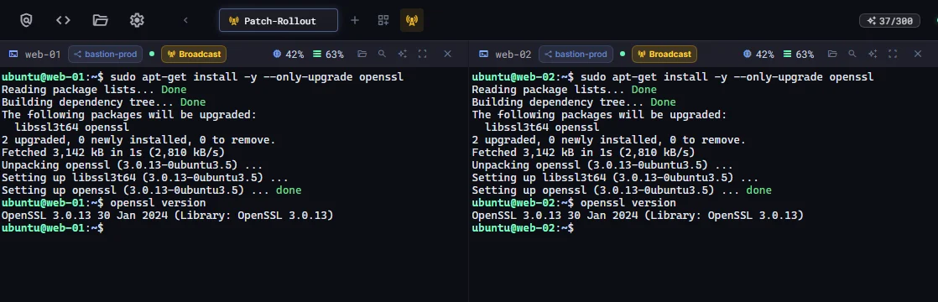Viewport: 938px width, 302px height.
Task: Open the folder icon in web-01 header
Action: 362,54
